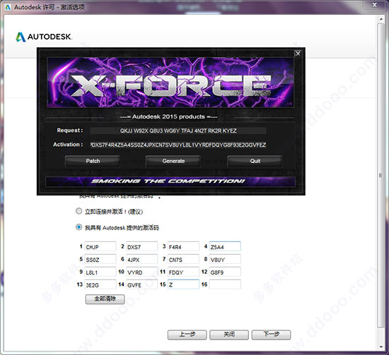Viewport: 389px width, 355px height.
Task: Click activation field 2 containing DXS7
Action: pyautogui.click(x=142, y=246)
